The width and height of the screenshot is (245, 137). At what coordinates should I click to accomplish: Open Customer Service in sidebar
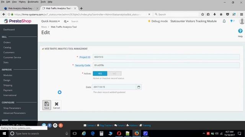pos(12,57)
